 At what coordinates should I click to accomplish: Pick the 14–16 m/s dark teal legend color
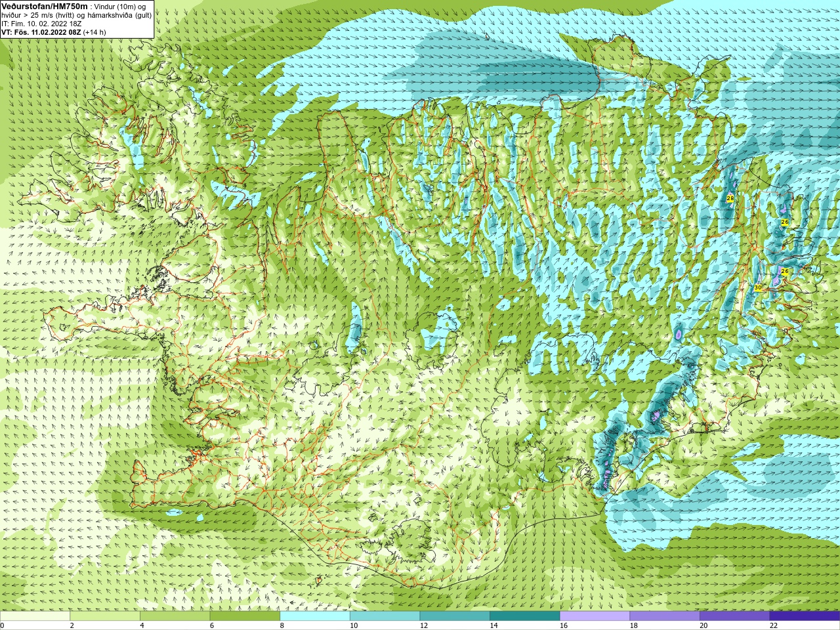click(x=525, y=616)
